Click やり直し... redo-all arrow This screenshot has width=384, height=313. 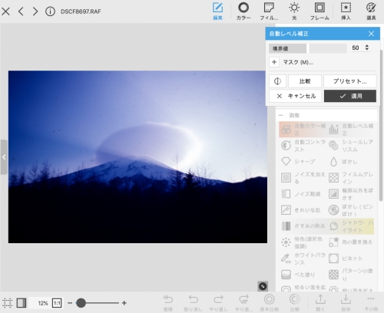tap(243, 303)
